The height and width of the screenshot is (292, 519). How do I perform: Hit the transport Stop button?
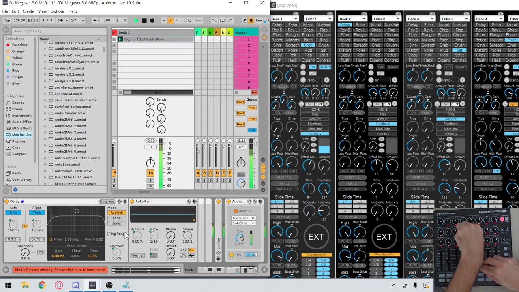tap(144, 20)
